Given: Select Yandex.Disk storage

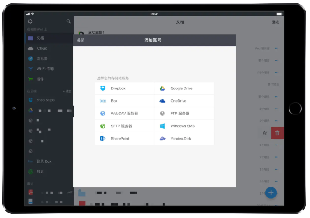Looking at the screenshot, I should pos(181,139).
